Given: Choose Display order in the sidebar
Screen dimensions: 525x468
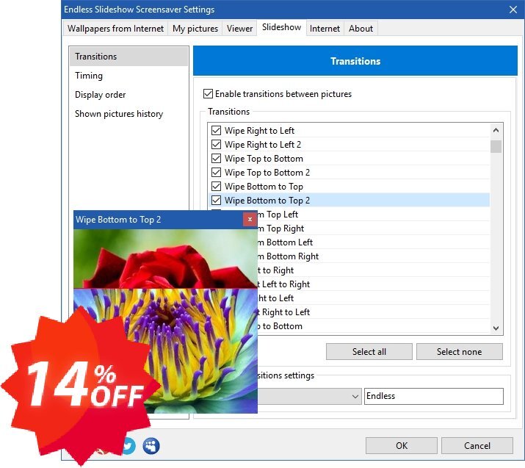Looking at the screenshot, I should (x=129, y=95).
